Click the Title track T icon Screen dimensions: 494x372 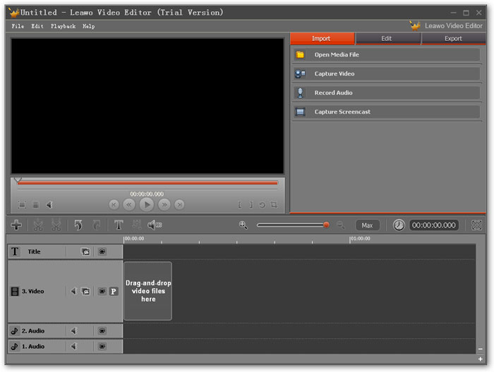tap(15, 252)
